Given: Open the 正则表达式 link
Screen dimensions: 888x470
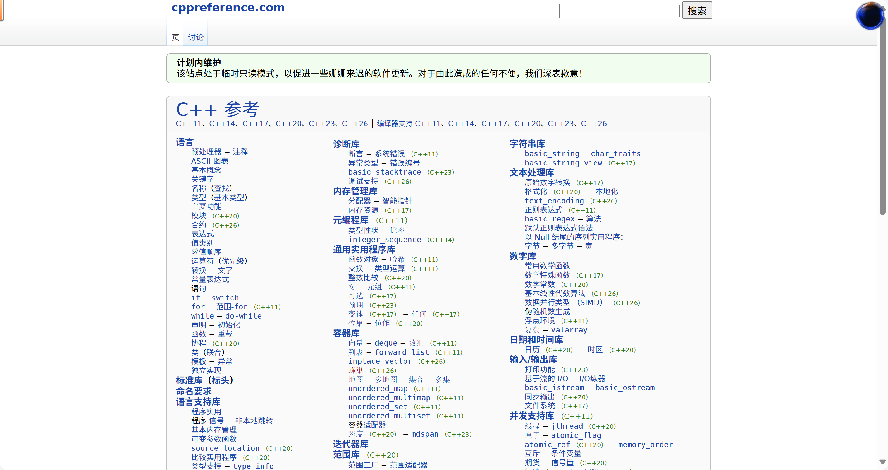Looking at the screenshot, I should (543, 210).
